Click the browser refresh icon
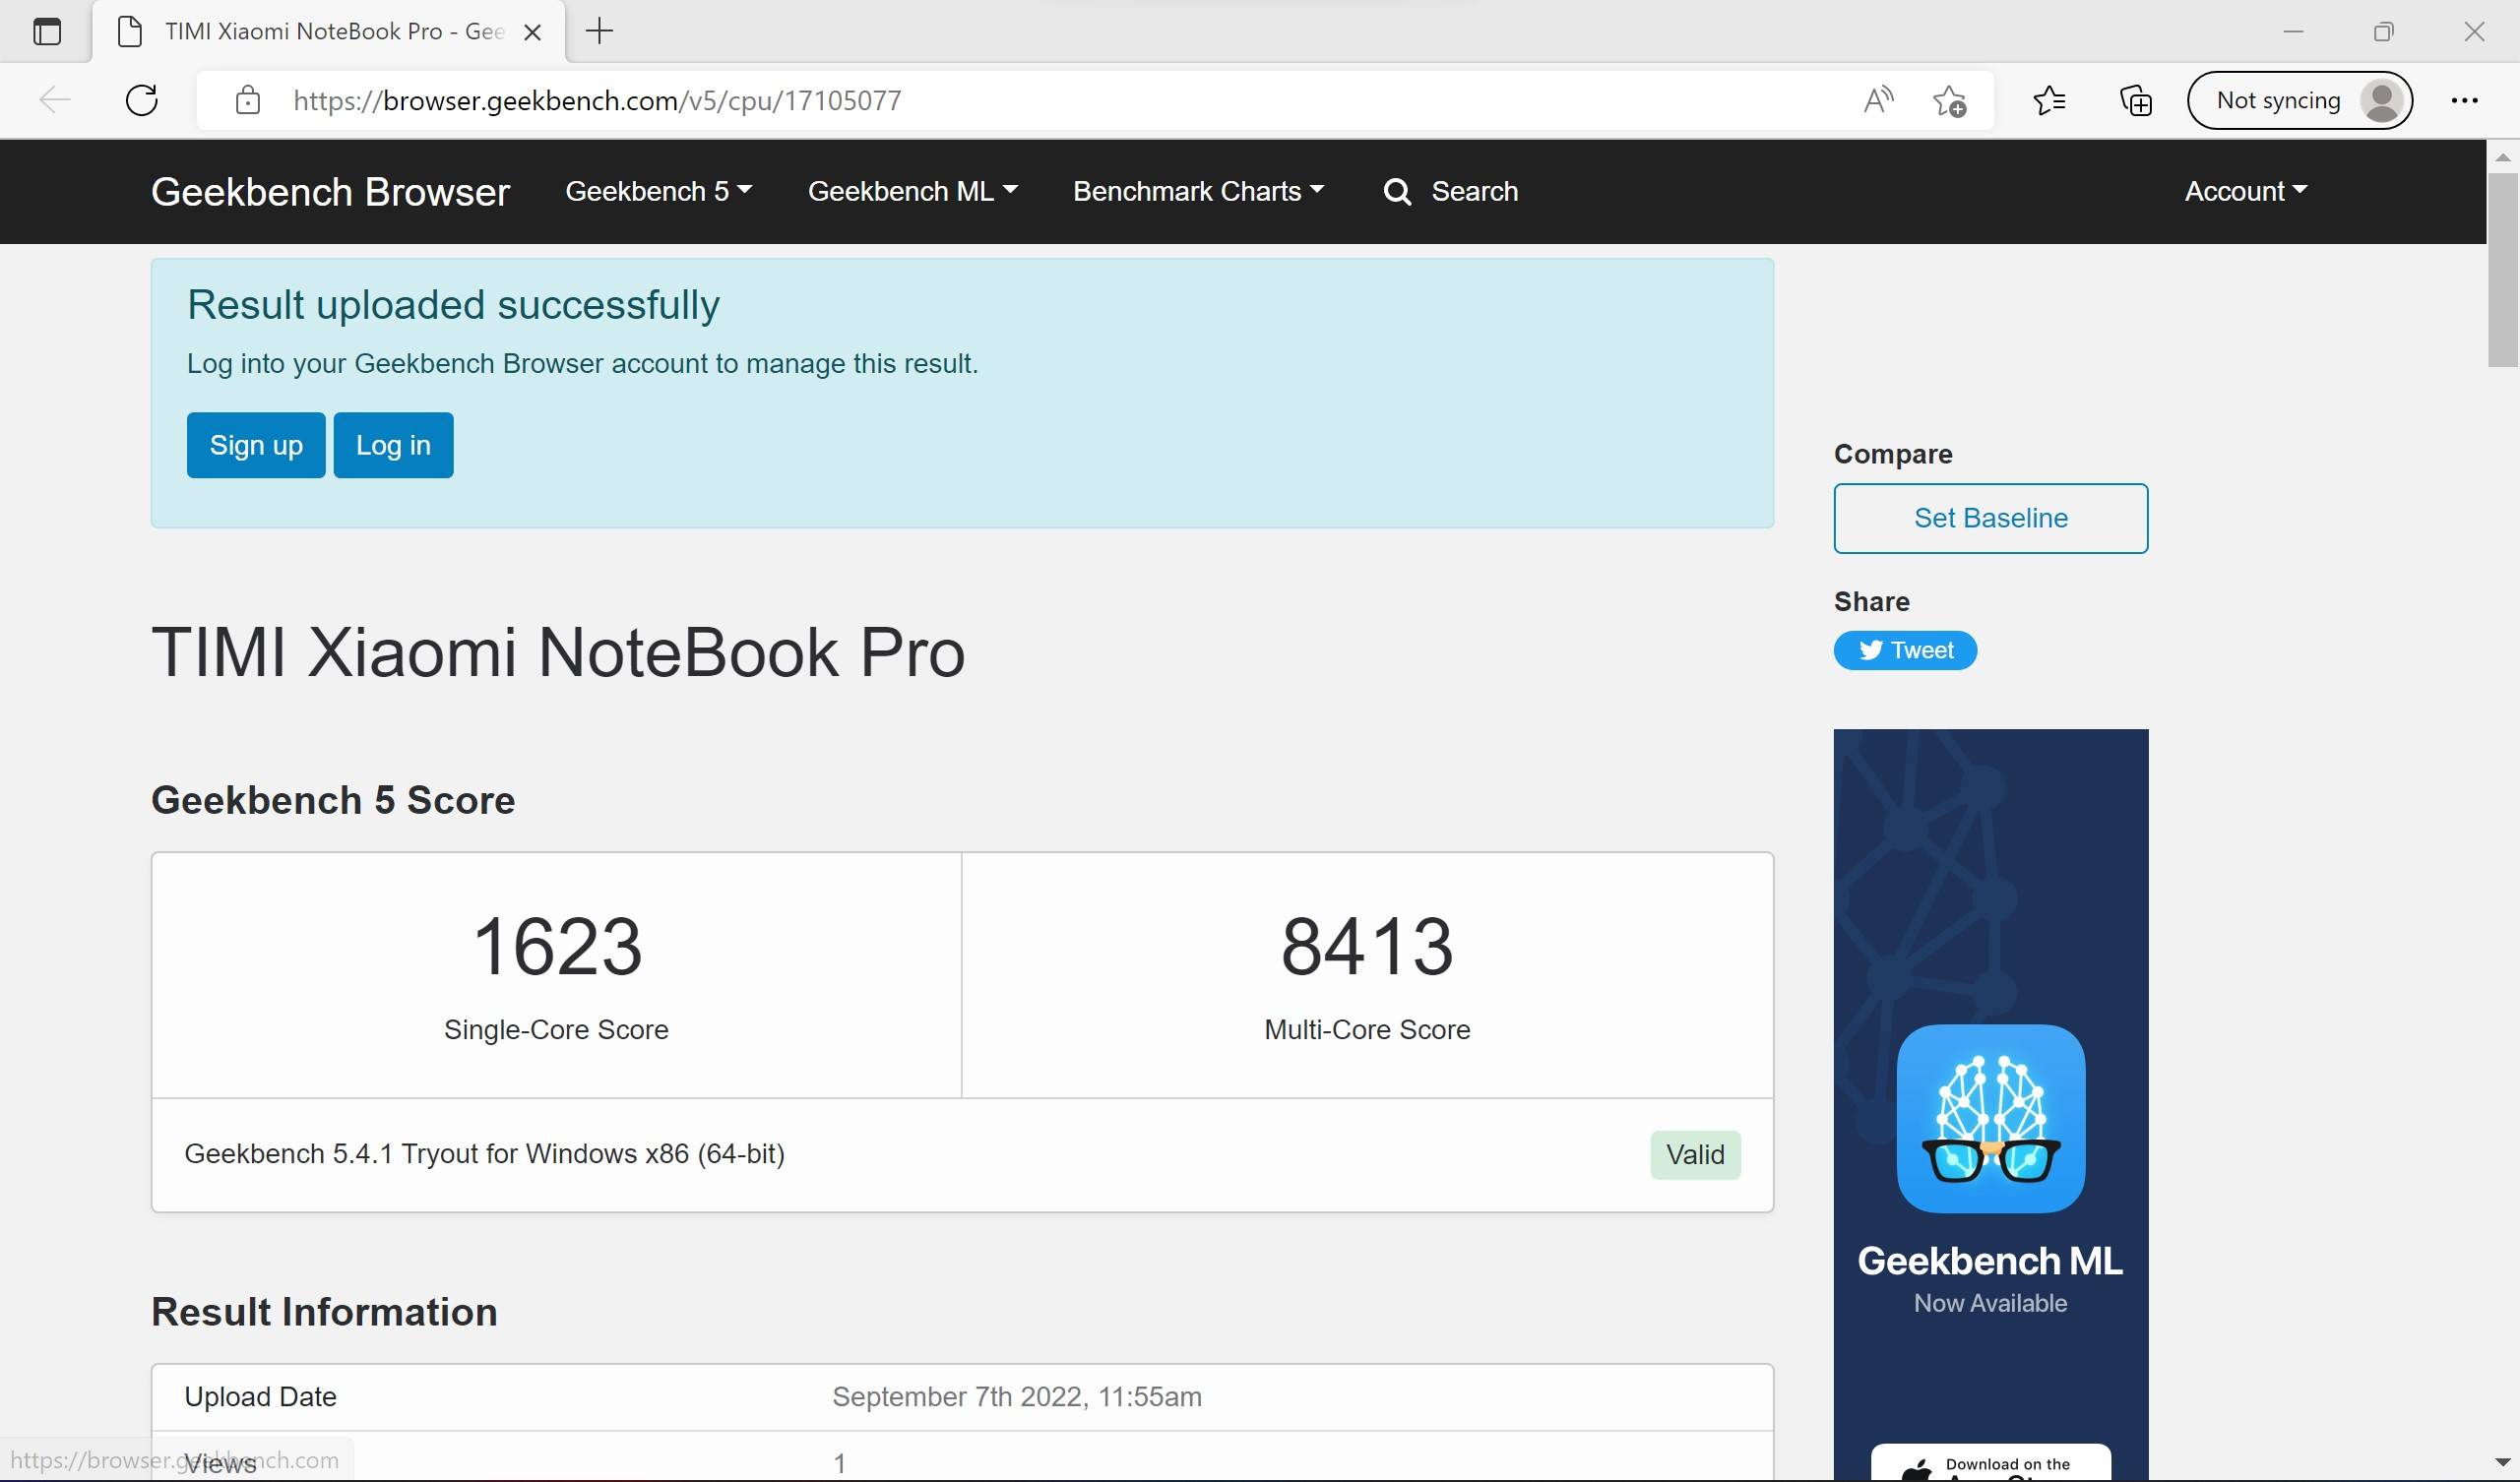Screen dimensions: 2520x1482 point(142,100)
